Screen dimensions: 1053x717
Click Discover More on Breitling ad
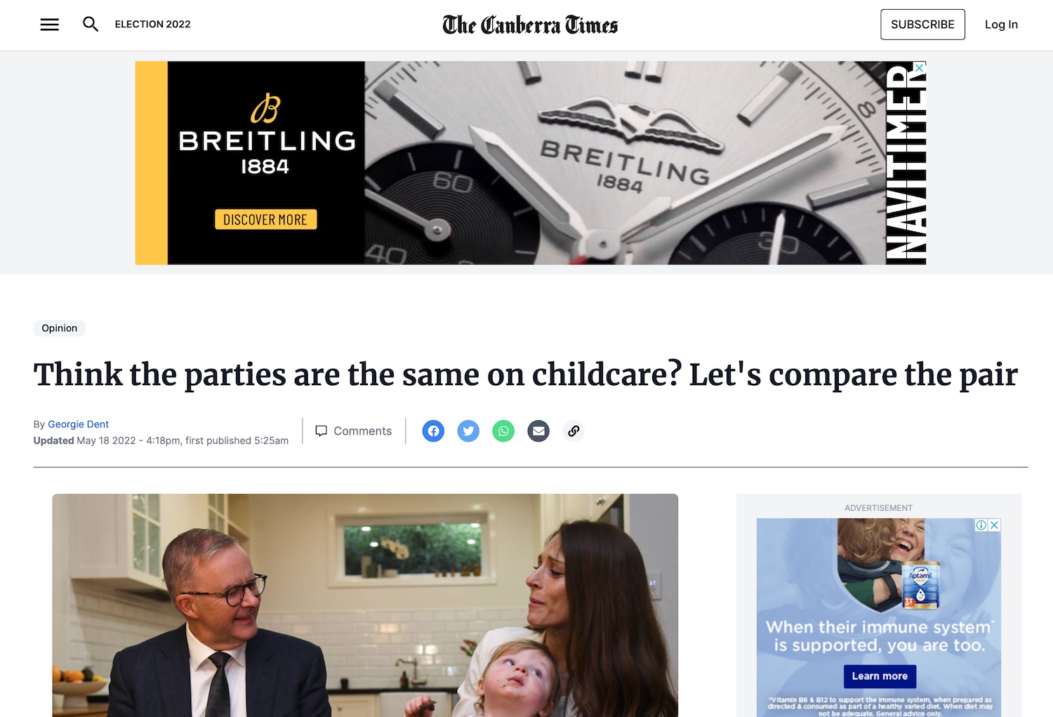[x=265, y=220]
